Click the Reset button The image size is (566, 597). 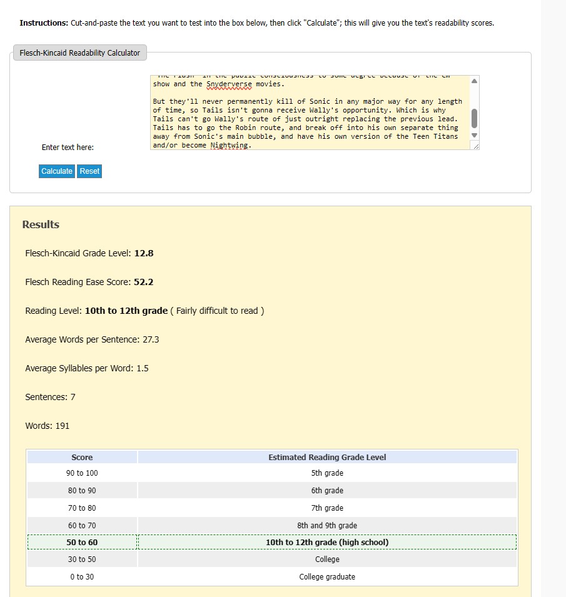(x=89, y=171)
